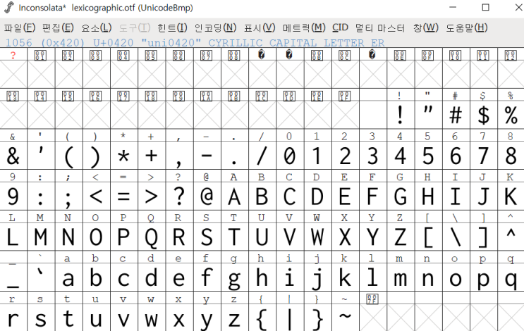This screenshot has width=524, height=331.
Task: Minimize the FontForge window
Action: point(453,7)
